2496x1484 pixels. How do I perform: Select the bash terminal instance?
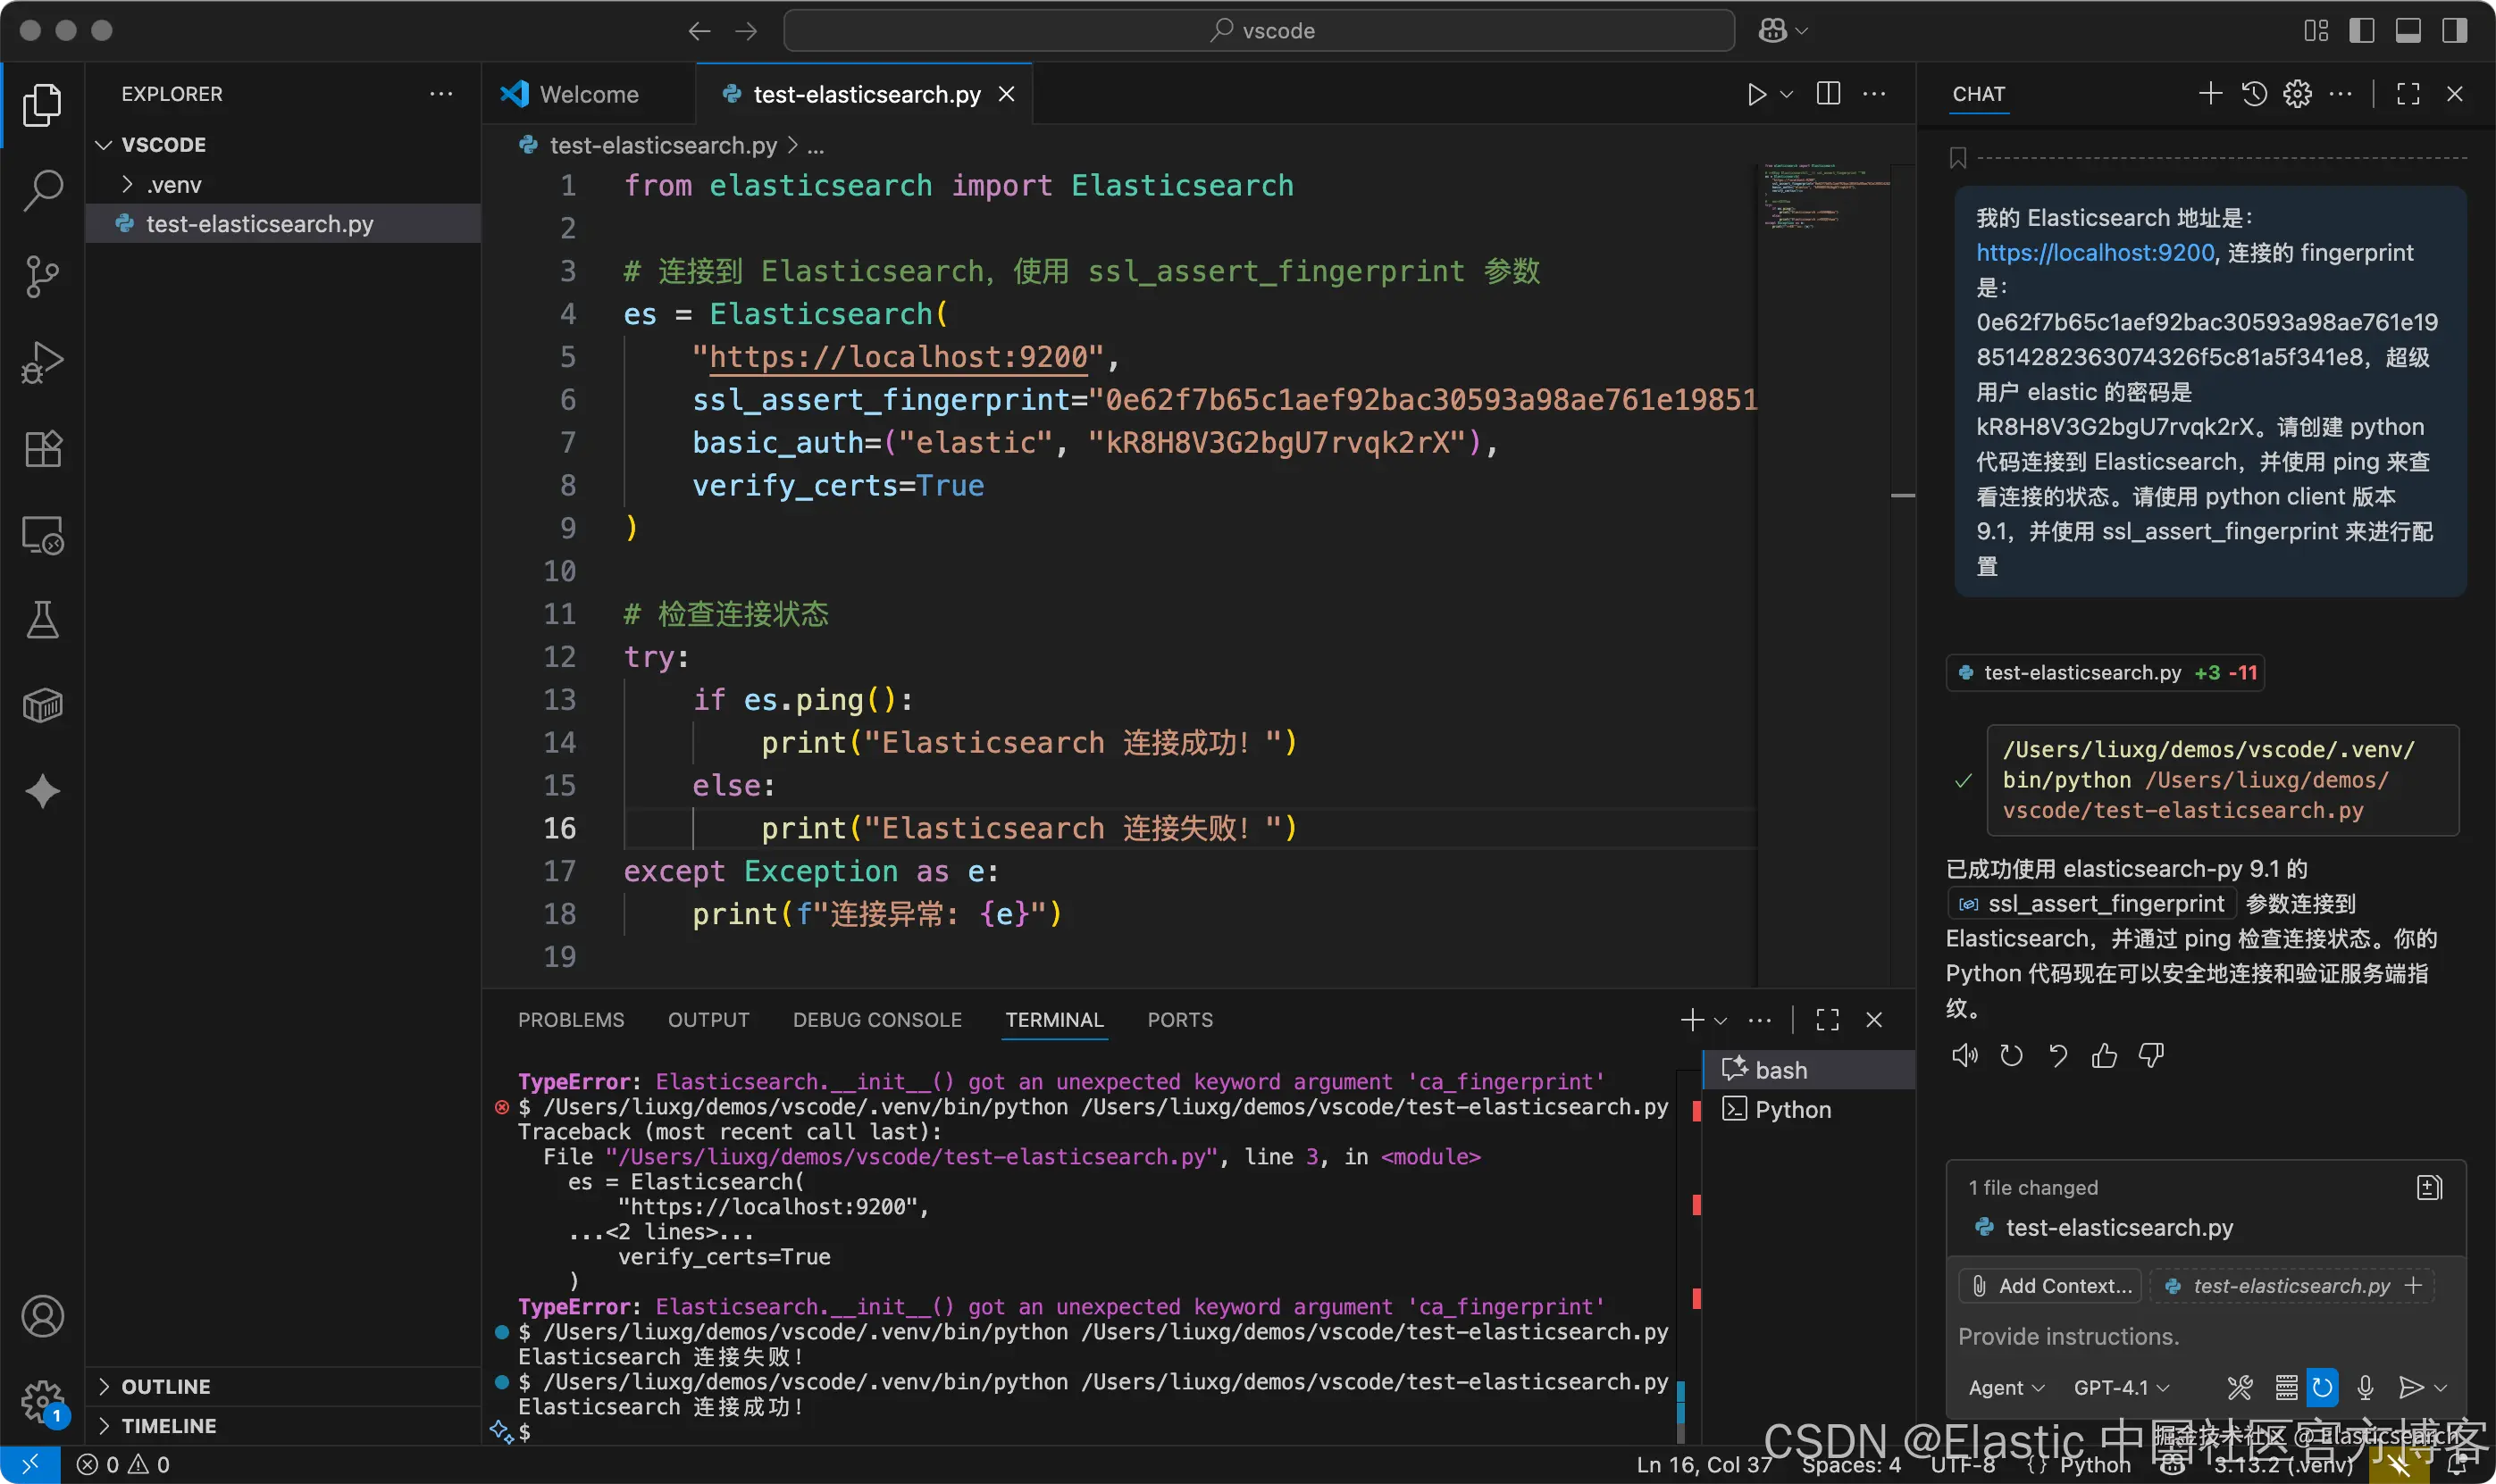click(x=1810, y=1070)
